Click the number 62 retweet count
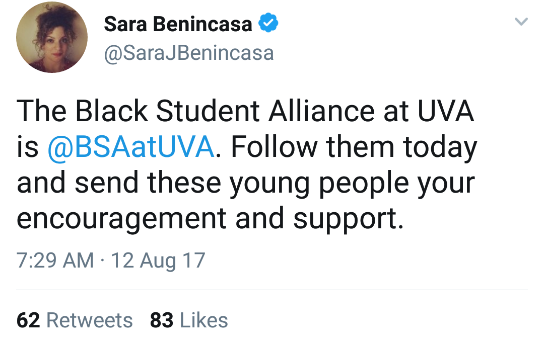 pyautogui.click(x=28, y=320)
